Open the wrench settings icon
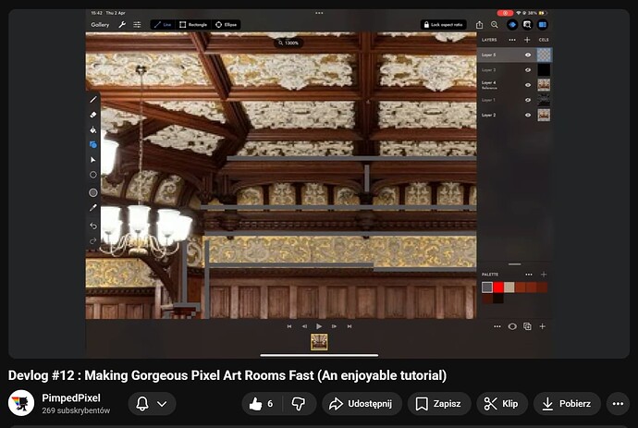This screenshot has height=428, width=638. tap(121, 25)
